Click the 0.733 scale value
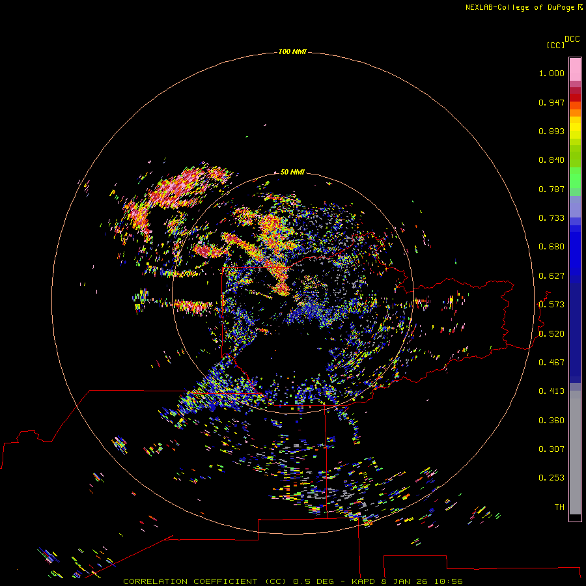Screen dimensions: 586x586 pyautogui.click(x=551, y=218)
